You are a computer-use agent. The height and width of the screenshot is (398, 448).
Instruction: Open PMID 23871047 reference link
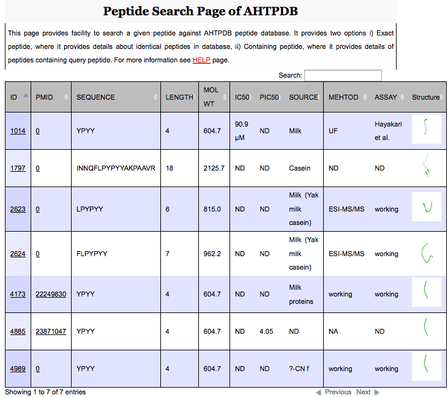51,331
